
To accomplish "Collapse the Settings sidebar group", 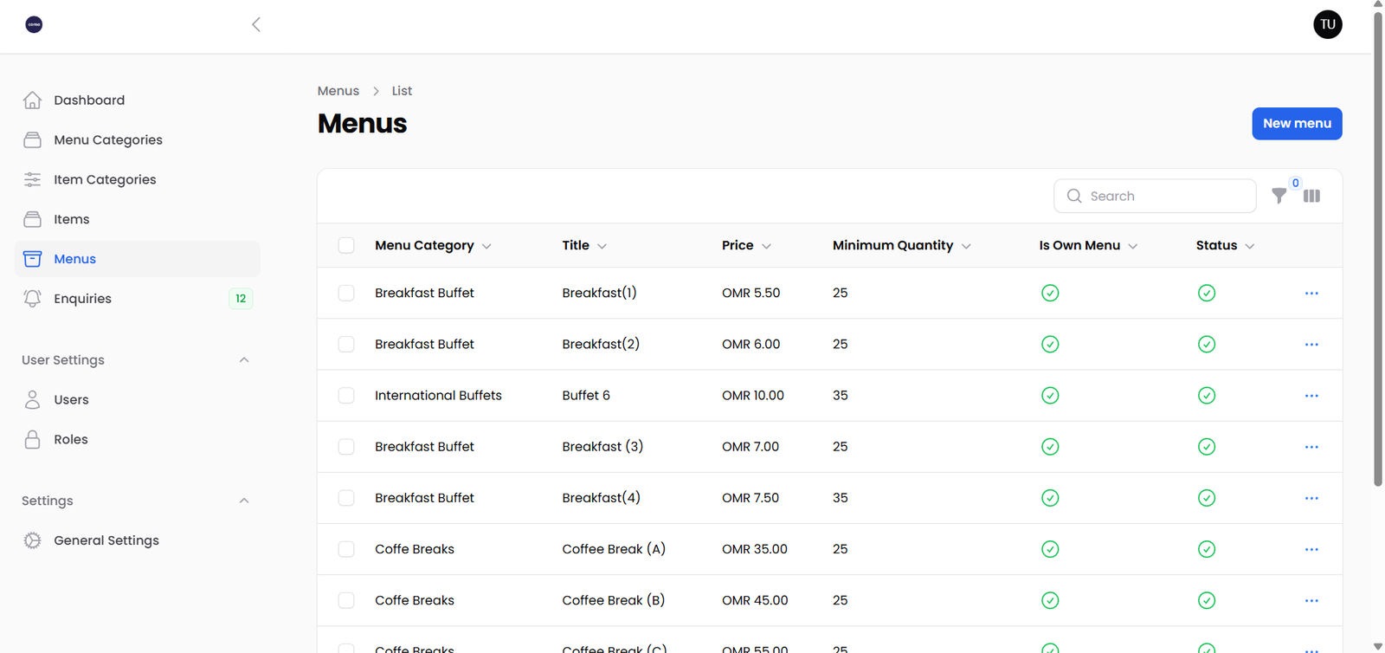I will 244,501.
